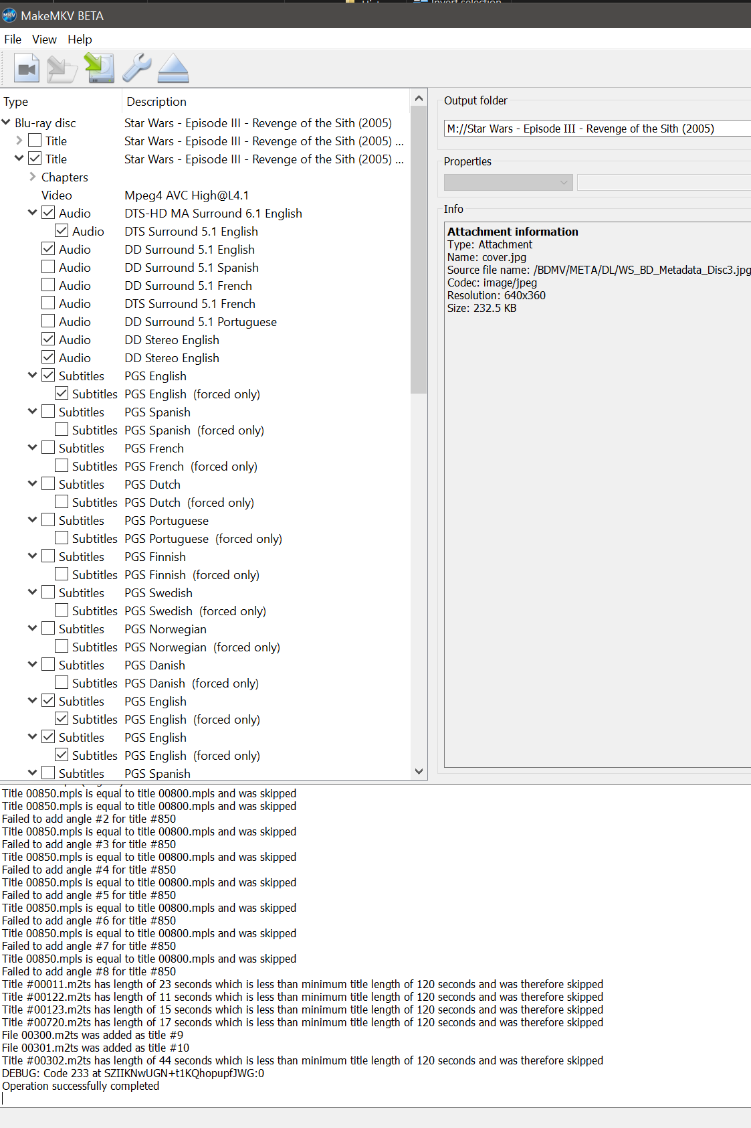Screen dimensions: 751x1128
Task: Enable DTS Surround 5.1 French audio
Action: [48, 303]
